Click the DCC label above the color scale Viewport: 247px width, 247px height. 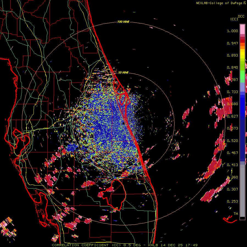pos(241,16)
